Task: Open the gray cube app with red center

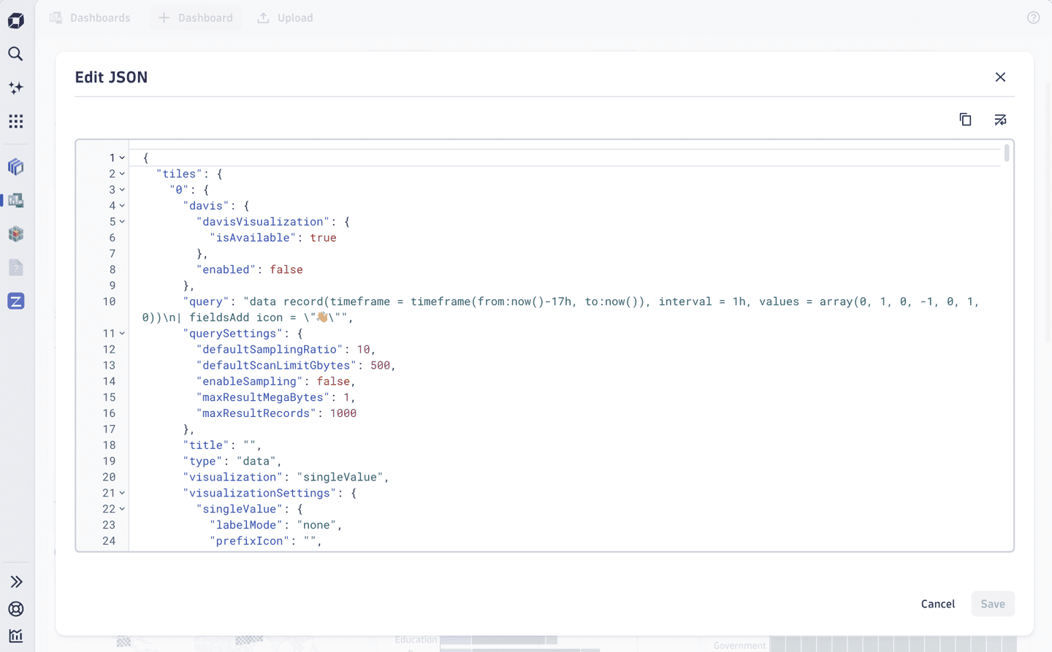Action: 15,234
